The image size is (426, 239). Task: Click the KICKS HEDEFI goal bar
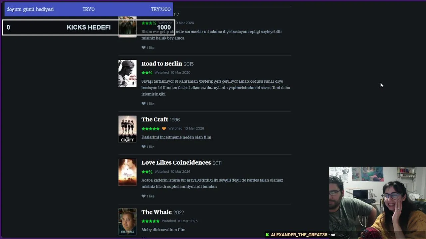click(x=89, y=27)
